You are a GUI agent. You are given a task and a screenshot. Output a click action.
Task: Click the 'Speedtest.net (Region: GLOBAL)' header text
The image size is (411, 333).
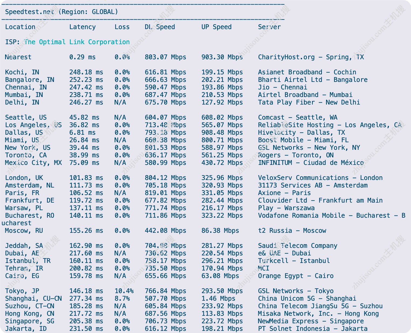coord(61,12)
